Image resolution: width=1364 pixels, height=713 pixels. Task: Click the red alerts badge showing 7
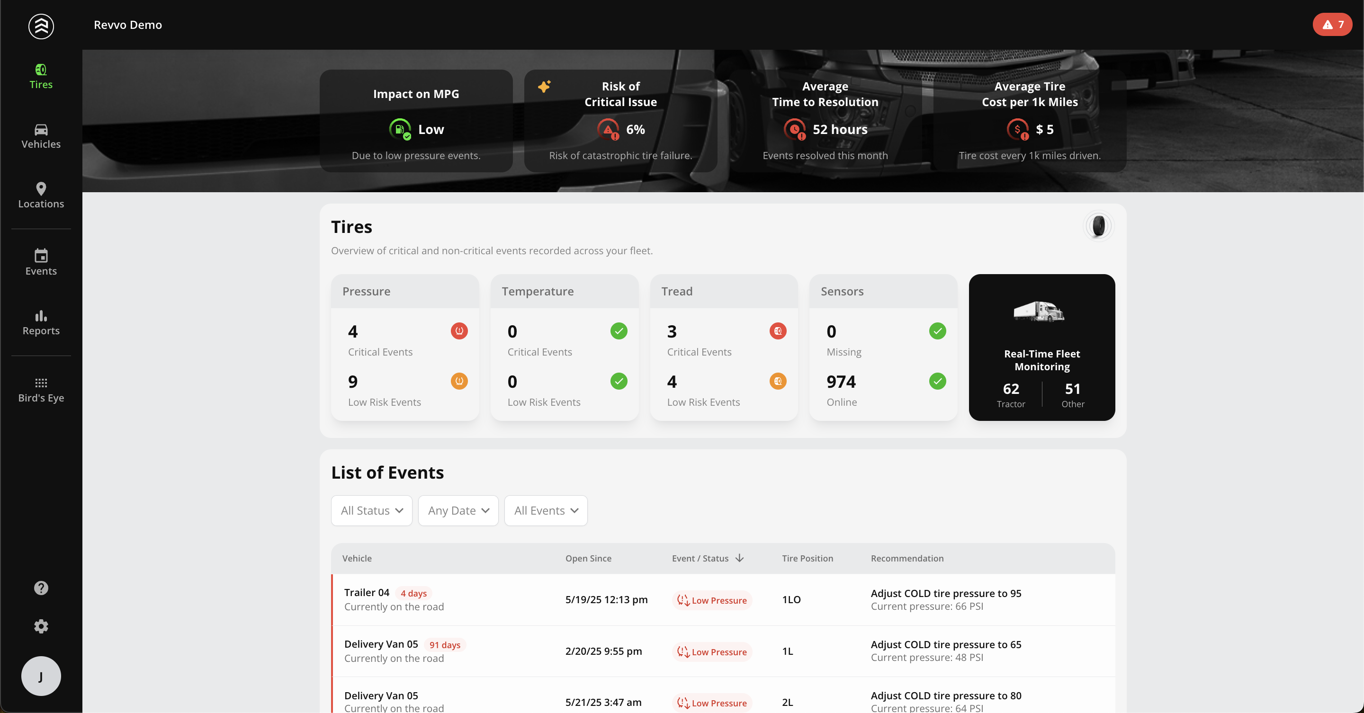click(1332, 24)
